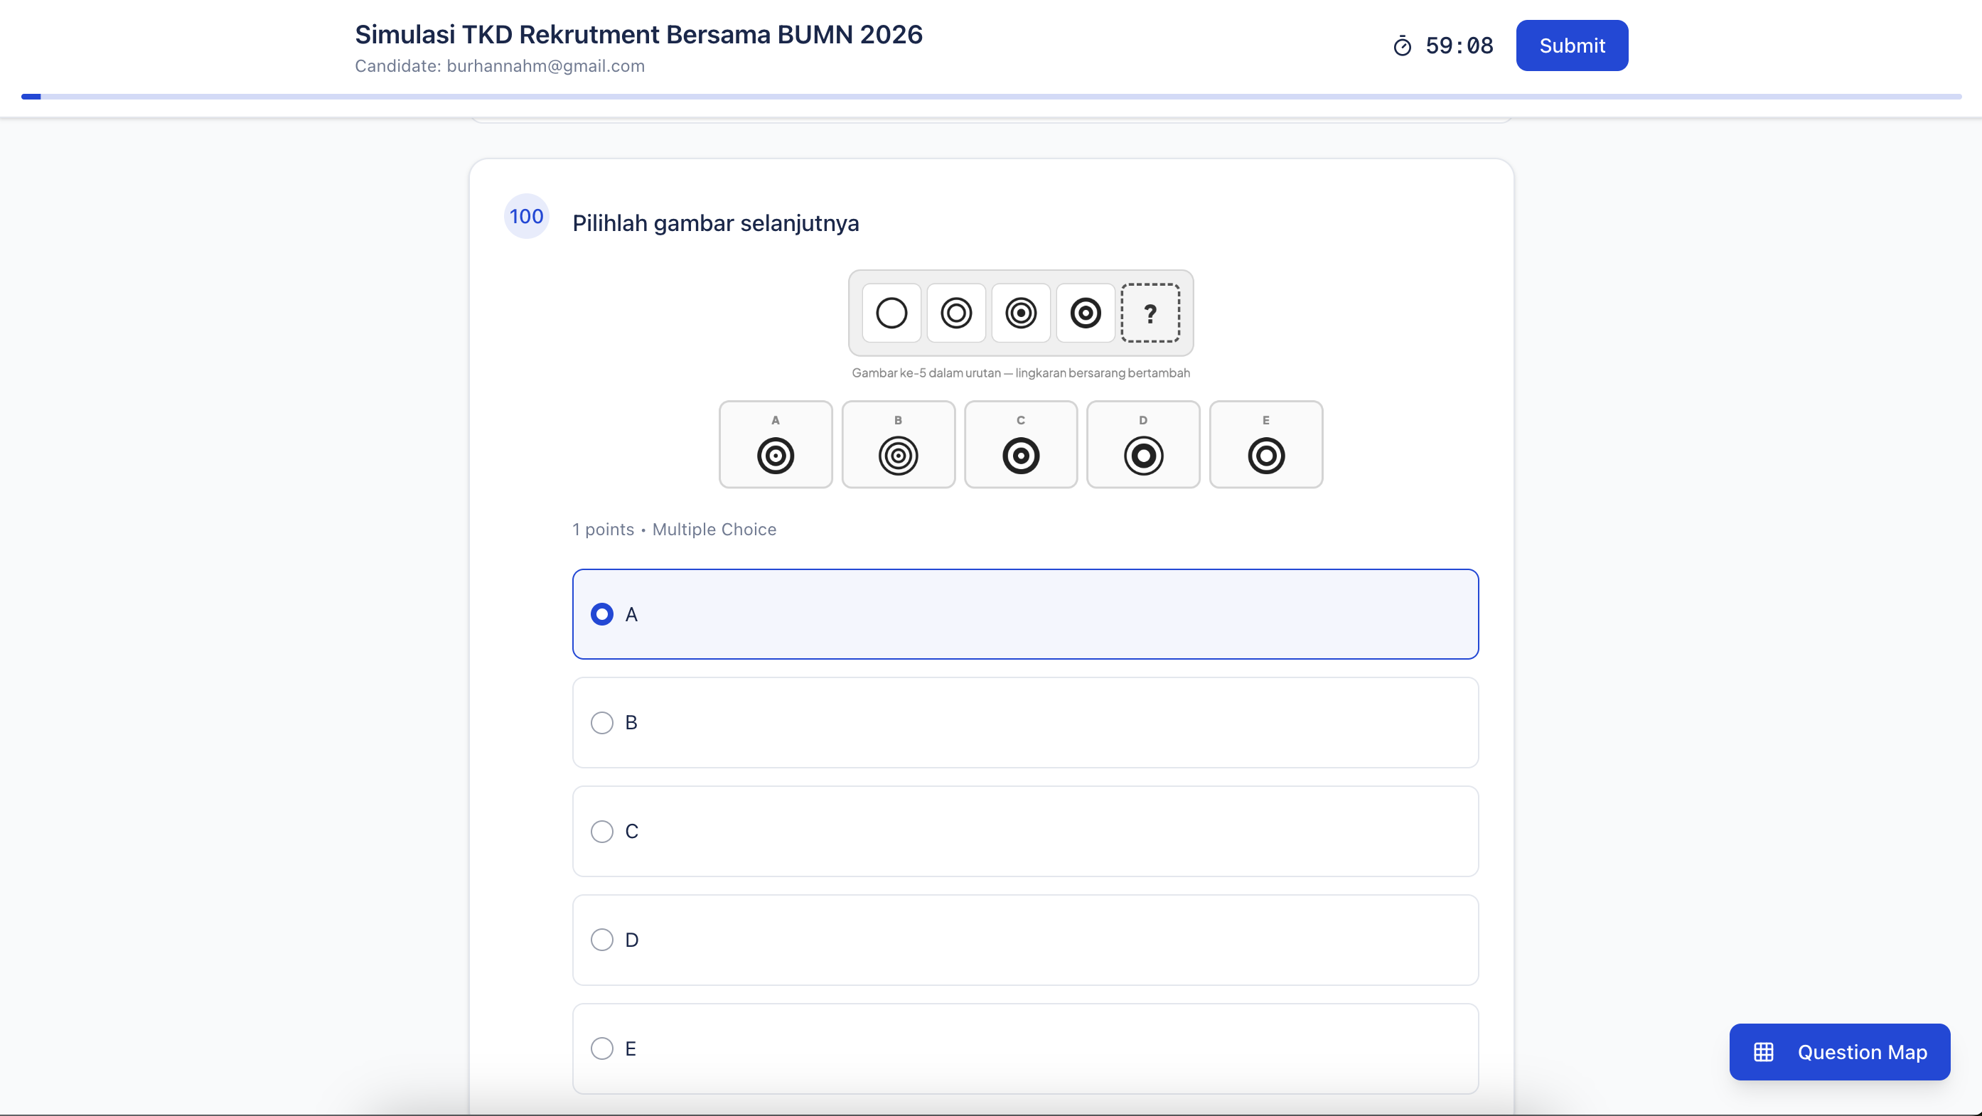Choose radio option C
Viewport: 1982px width, 1116px height.
pos(601,832)
